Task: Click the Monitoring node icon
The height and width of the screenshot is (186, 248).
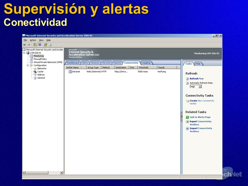Action: (x=31, y=56)
